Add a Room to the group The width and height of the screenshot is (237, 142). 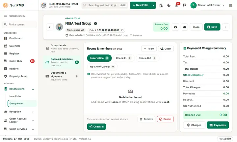149,49
